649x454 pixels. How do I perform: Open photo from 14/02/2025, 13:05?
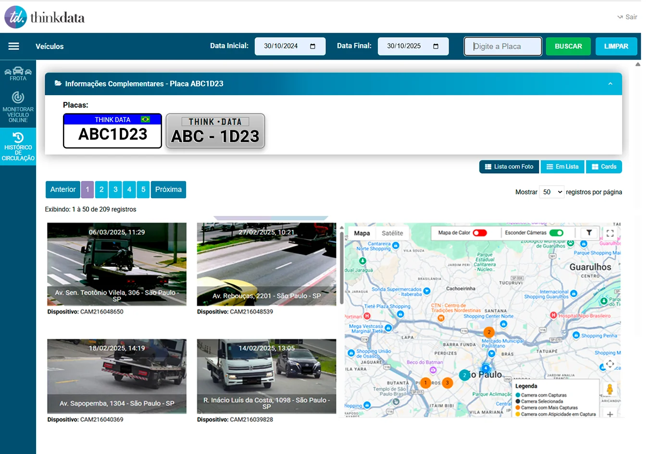click(266, 376)
